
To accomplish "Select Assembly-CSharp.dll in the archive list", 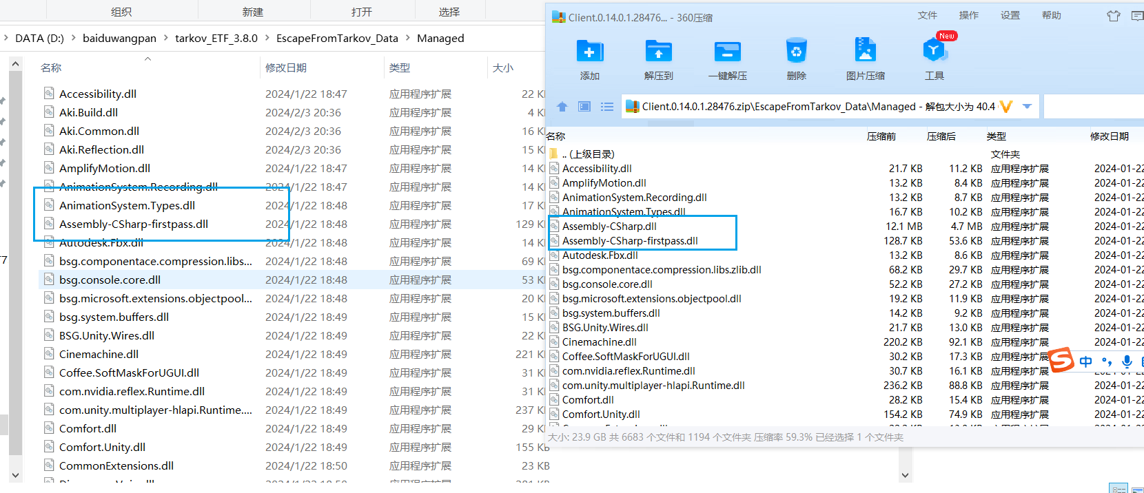I will click(x=609, y=227).
